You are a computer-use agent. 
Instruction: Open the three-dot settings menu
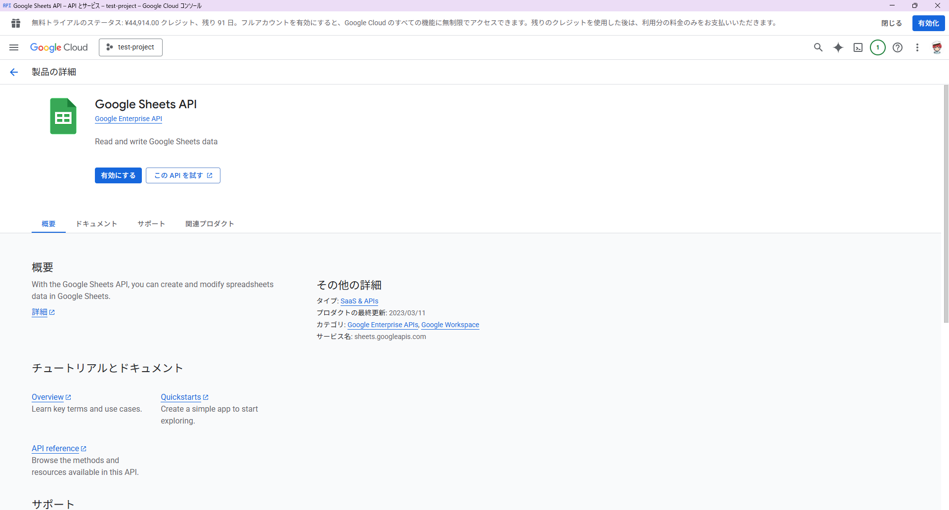(x=917, y=47)
